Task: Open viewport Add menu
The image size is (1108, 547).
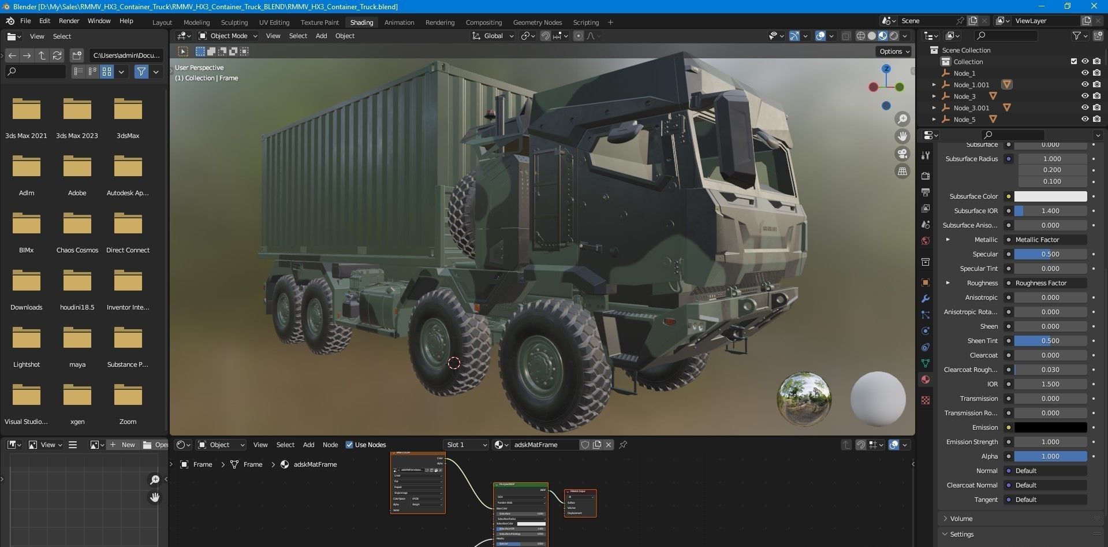Action: 321,36
